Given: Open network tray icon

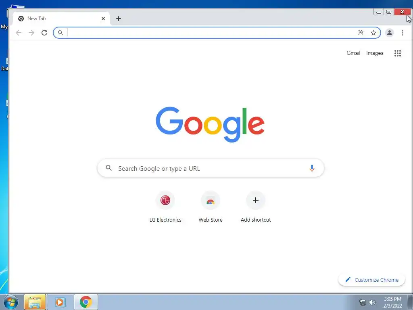Looking at the screenshot, I should pos(363,302).
